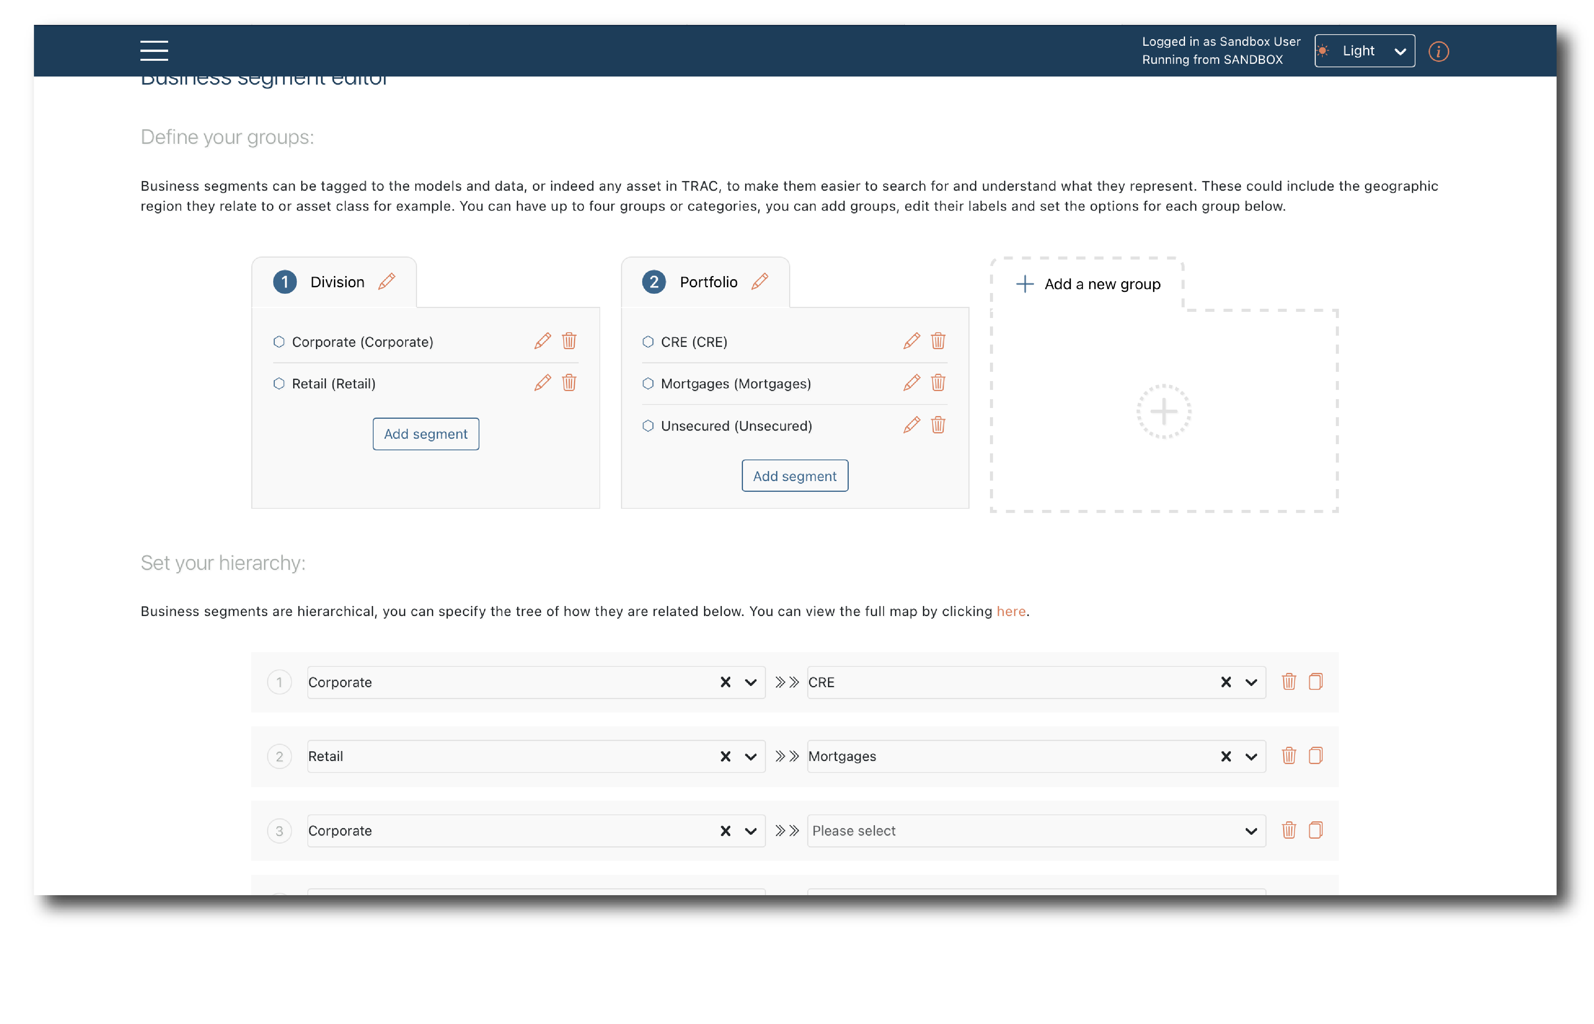Delete the Mortgages segment
This screenshot has width=1594, height=1024.
pos(937,383)
